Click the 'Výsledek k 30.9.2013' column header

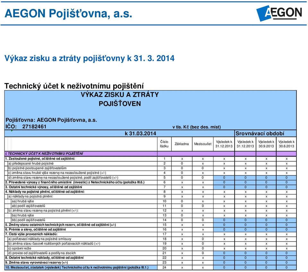(x=266, y=144)
